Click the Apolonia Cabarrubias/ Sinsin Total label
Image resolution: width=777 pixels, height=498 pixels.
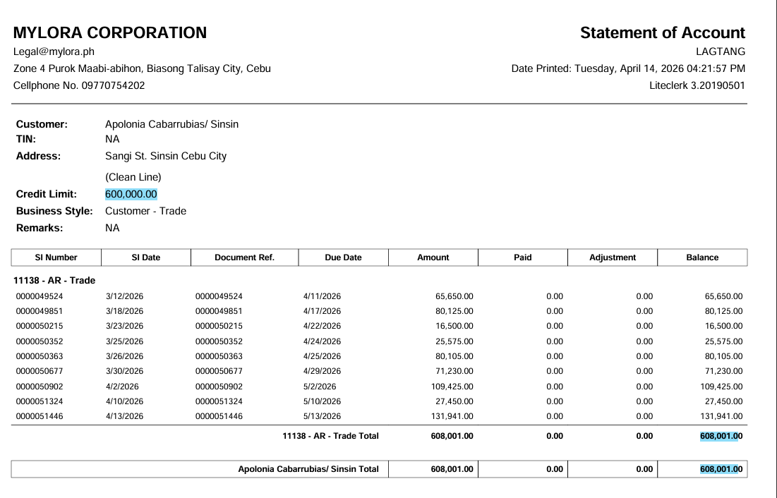coord(308,469)
